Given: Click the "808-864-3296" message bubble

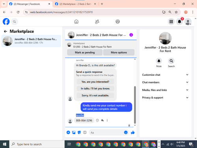Looking at the screenshot, I should [84, 120].
